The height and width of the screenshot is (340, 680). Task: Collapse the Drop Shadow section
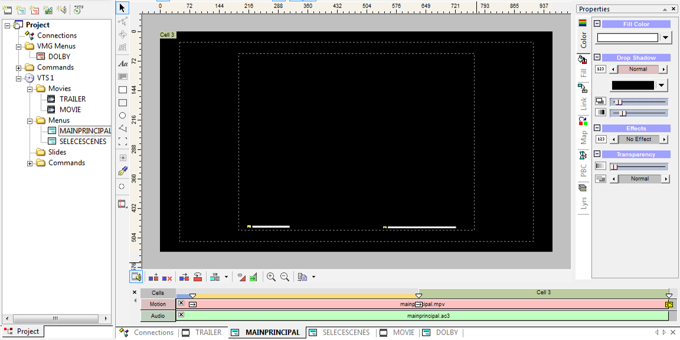(597, 58)
